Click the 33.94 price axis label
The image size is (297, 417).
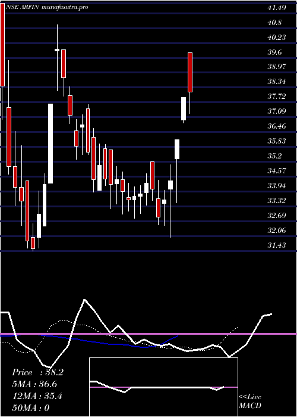[277, 186]
